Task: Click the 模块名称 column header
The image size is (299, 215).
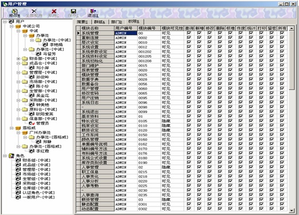Action: point(97,28)
